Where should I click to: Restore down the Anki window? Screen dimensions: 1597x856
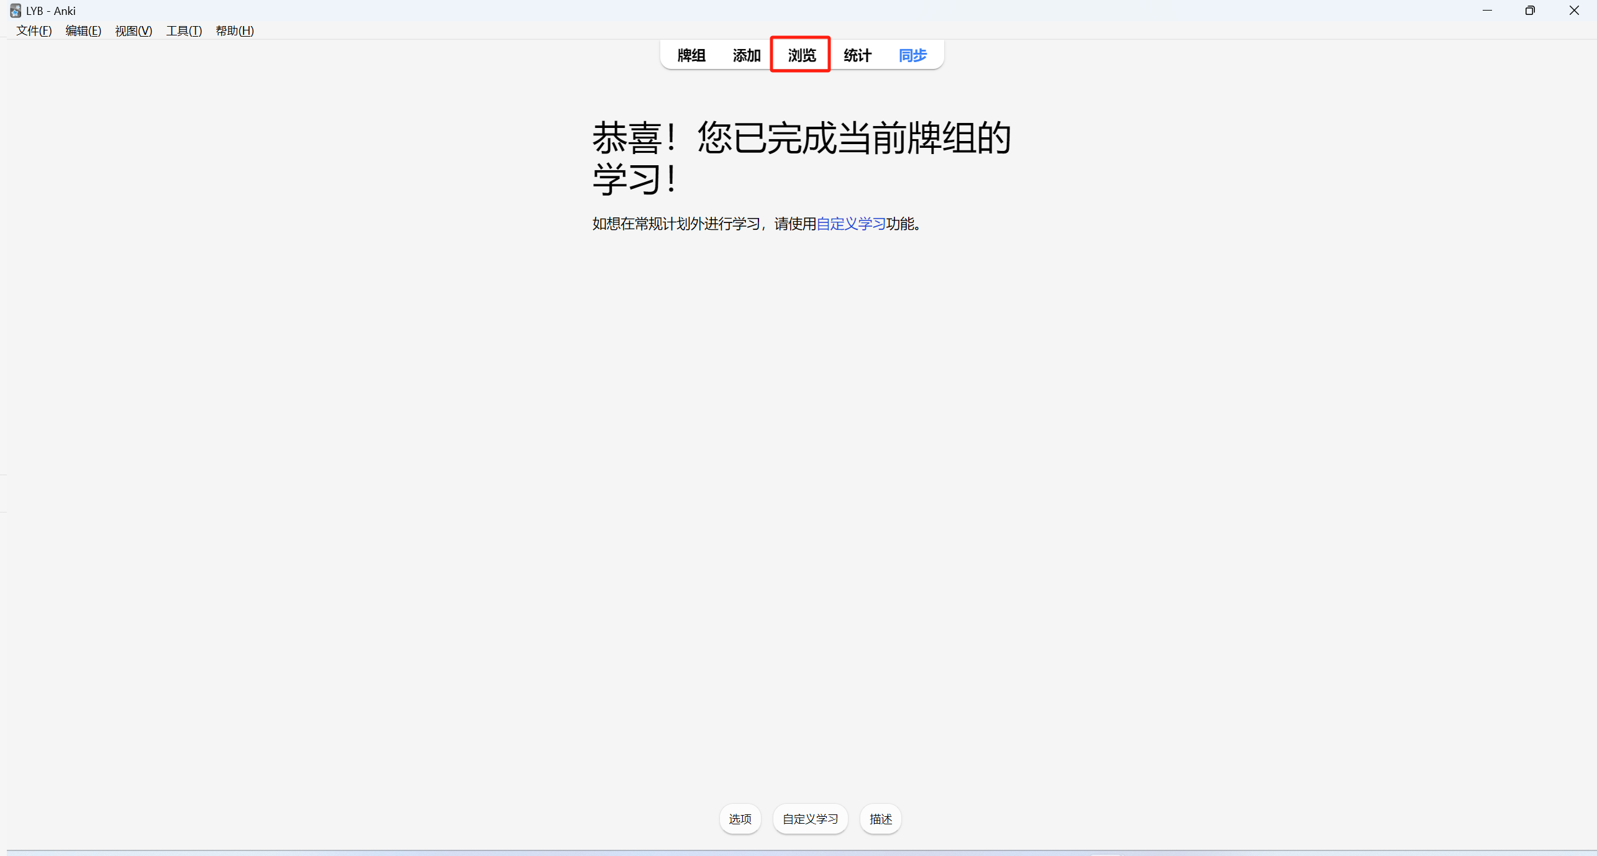[1530, 11]
